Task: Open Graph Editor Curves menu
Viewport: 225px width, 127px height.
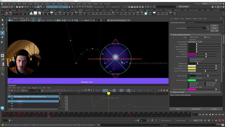Action: point(24,88)
